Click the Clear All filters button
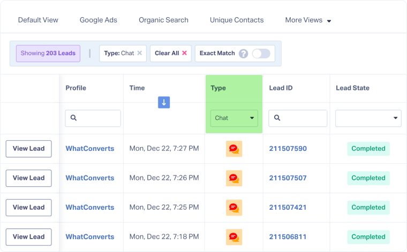 171,54
